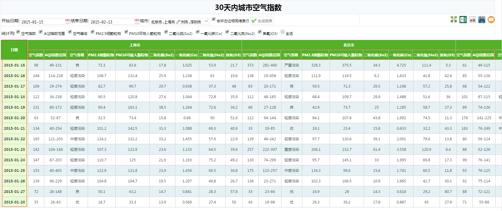Click the 2015-01-20 date row label
Image resolution: width=502 pixels, height=211 pixels.
click(x=14, y=118)
